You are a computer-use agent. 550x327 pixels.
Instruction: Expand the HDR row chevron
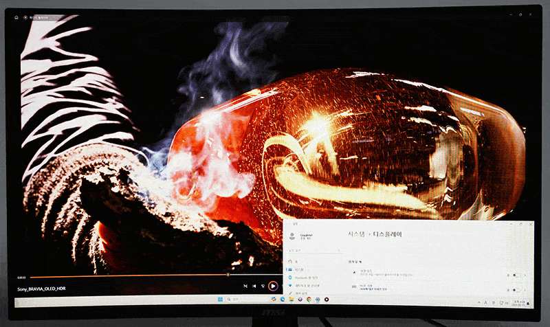point(525,290)
